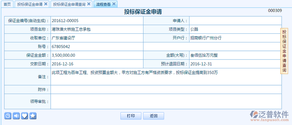292x125 pixels.
Task: Click the speaker announcement icon
Action: coord(16,116)
